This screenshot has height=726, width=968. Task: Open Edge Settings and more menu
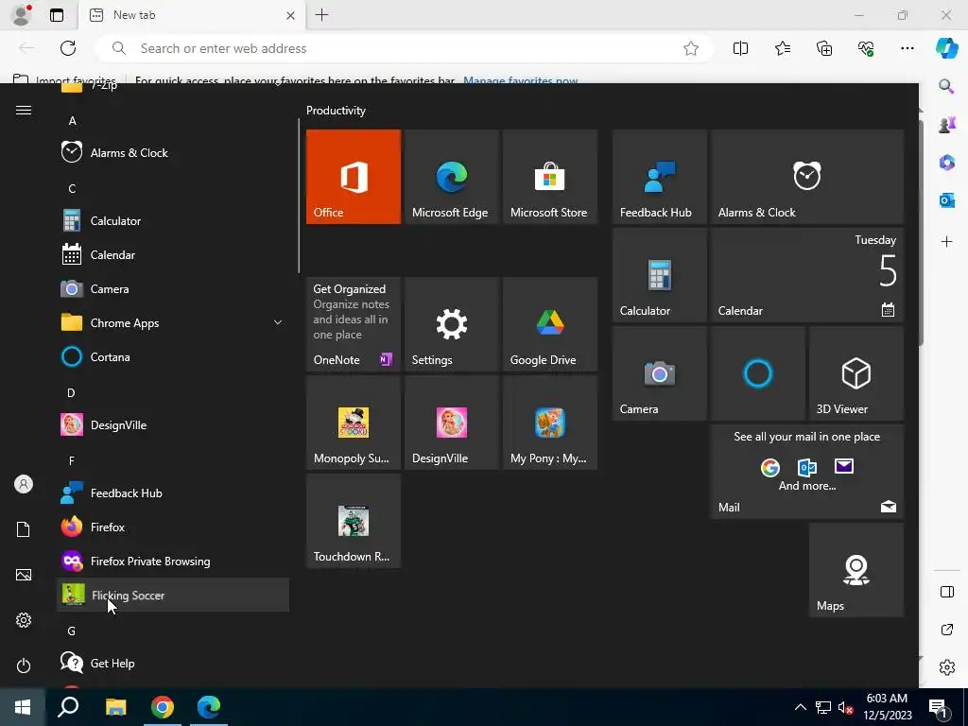click(907, 48)
